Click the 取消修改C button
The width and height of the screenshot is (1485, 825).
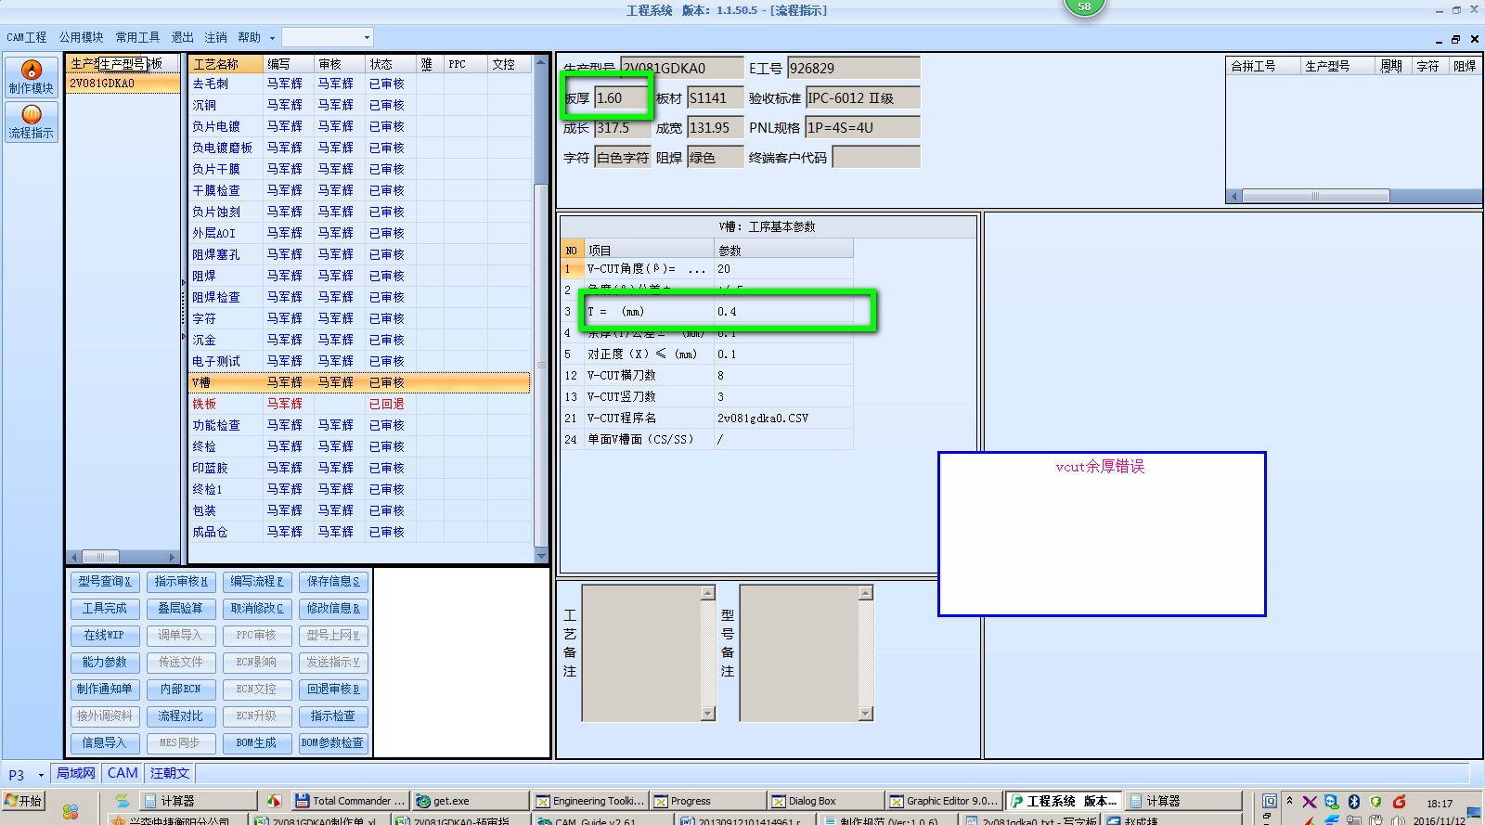(257, 609)
